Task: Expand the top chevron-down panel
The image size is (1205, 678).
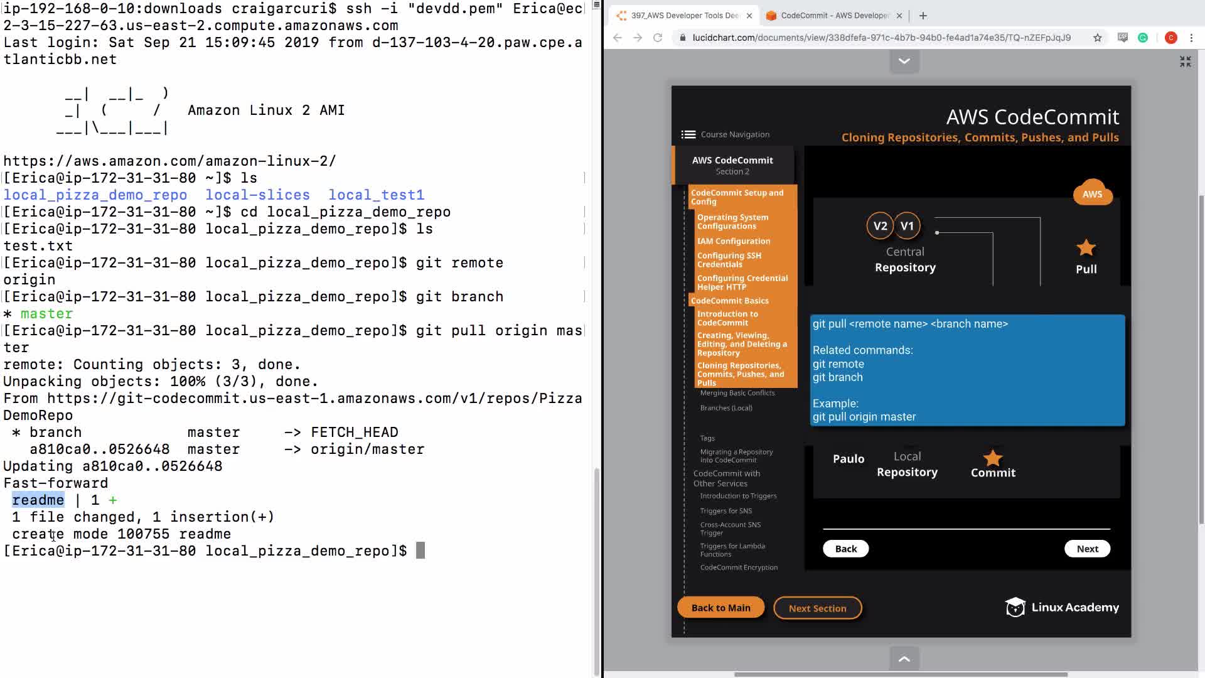Action: 904,61
